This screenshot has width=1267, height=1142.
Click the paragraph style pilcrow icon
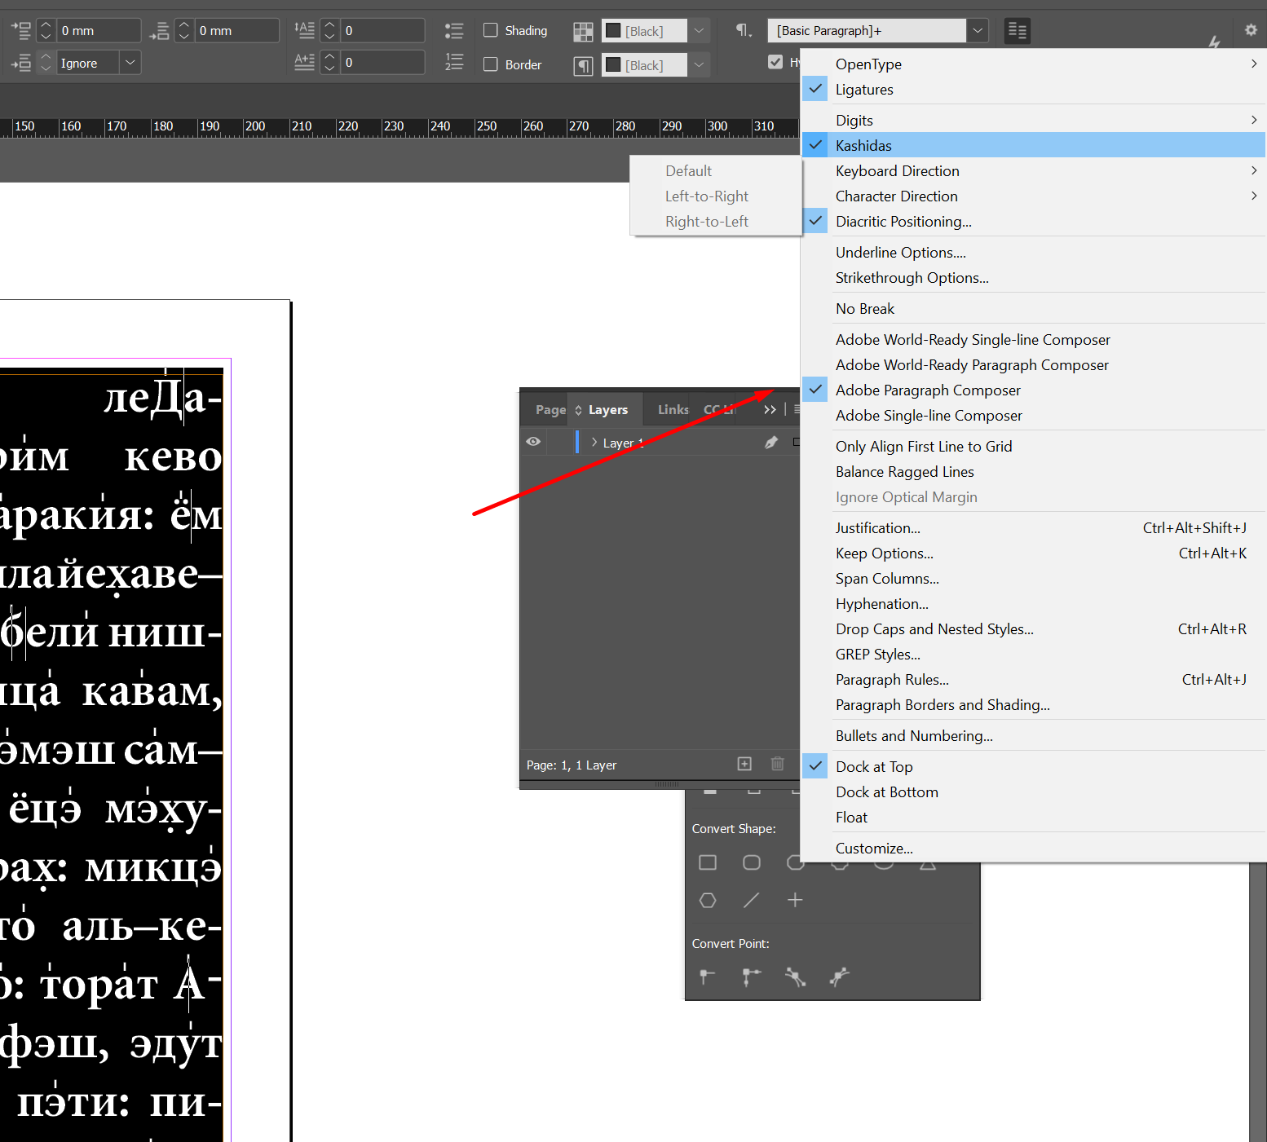click(743, 31)
